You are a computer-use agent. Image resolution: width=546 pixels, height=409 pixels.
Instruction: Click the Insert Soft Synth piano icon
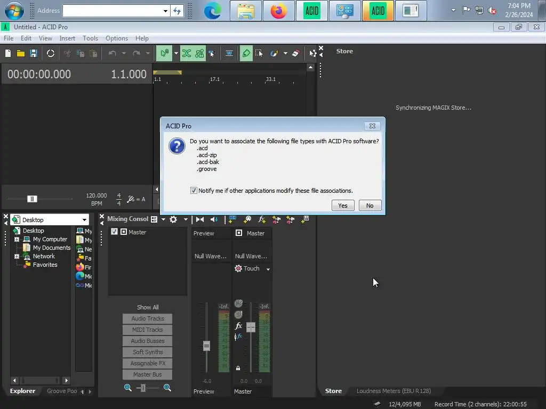coord(305,219)
